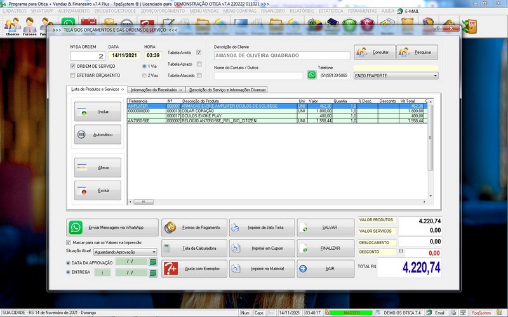
Task: Toggle Marcar para sair os Valores na Impressão
Action: (69, 242)
